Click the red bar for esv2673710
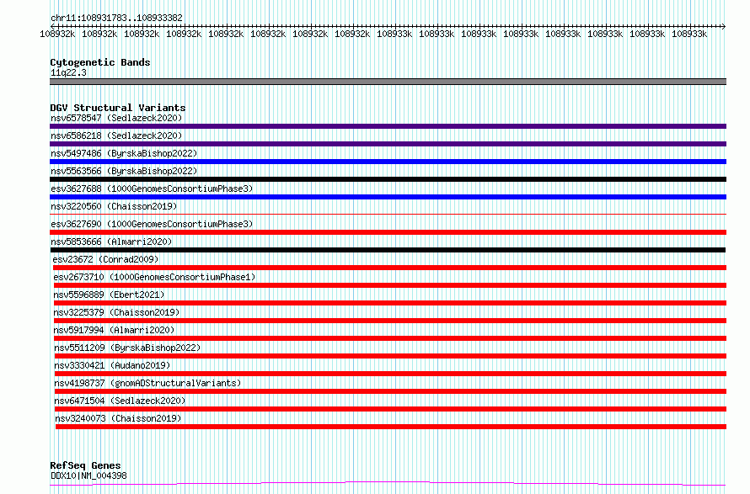The height and width of the screenshot is (494, 750). point(390,285)
